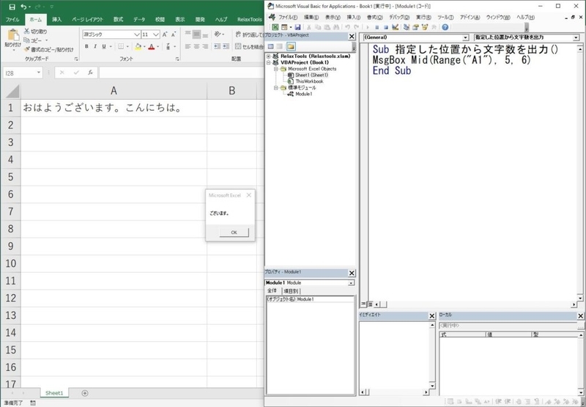Click the Reset stop icon in VBA toolbar
The width and height of the screenshot is (586, 407).
pos(386,27)
